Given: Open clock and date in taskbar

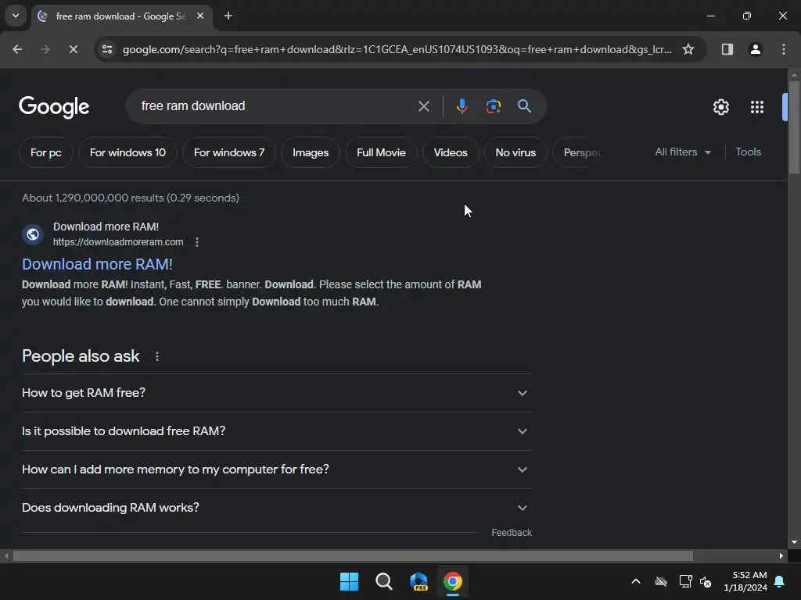Looking at the screenshot, I should coord(745,581).
